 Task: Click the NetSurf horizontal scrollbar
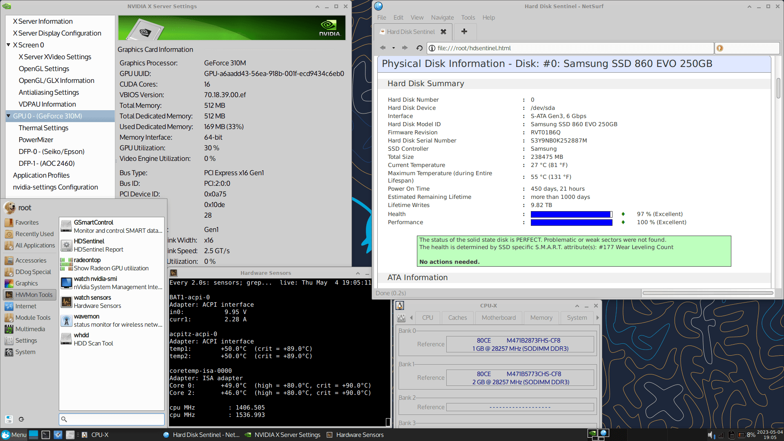click(708, 293)
